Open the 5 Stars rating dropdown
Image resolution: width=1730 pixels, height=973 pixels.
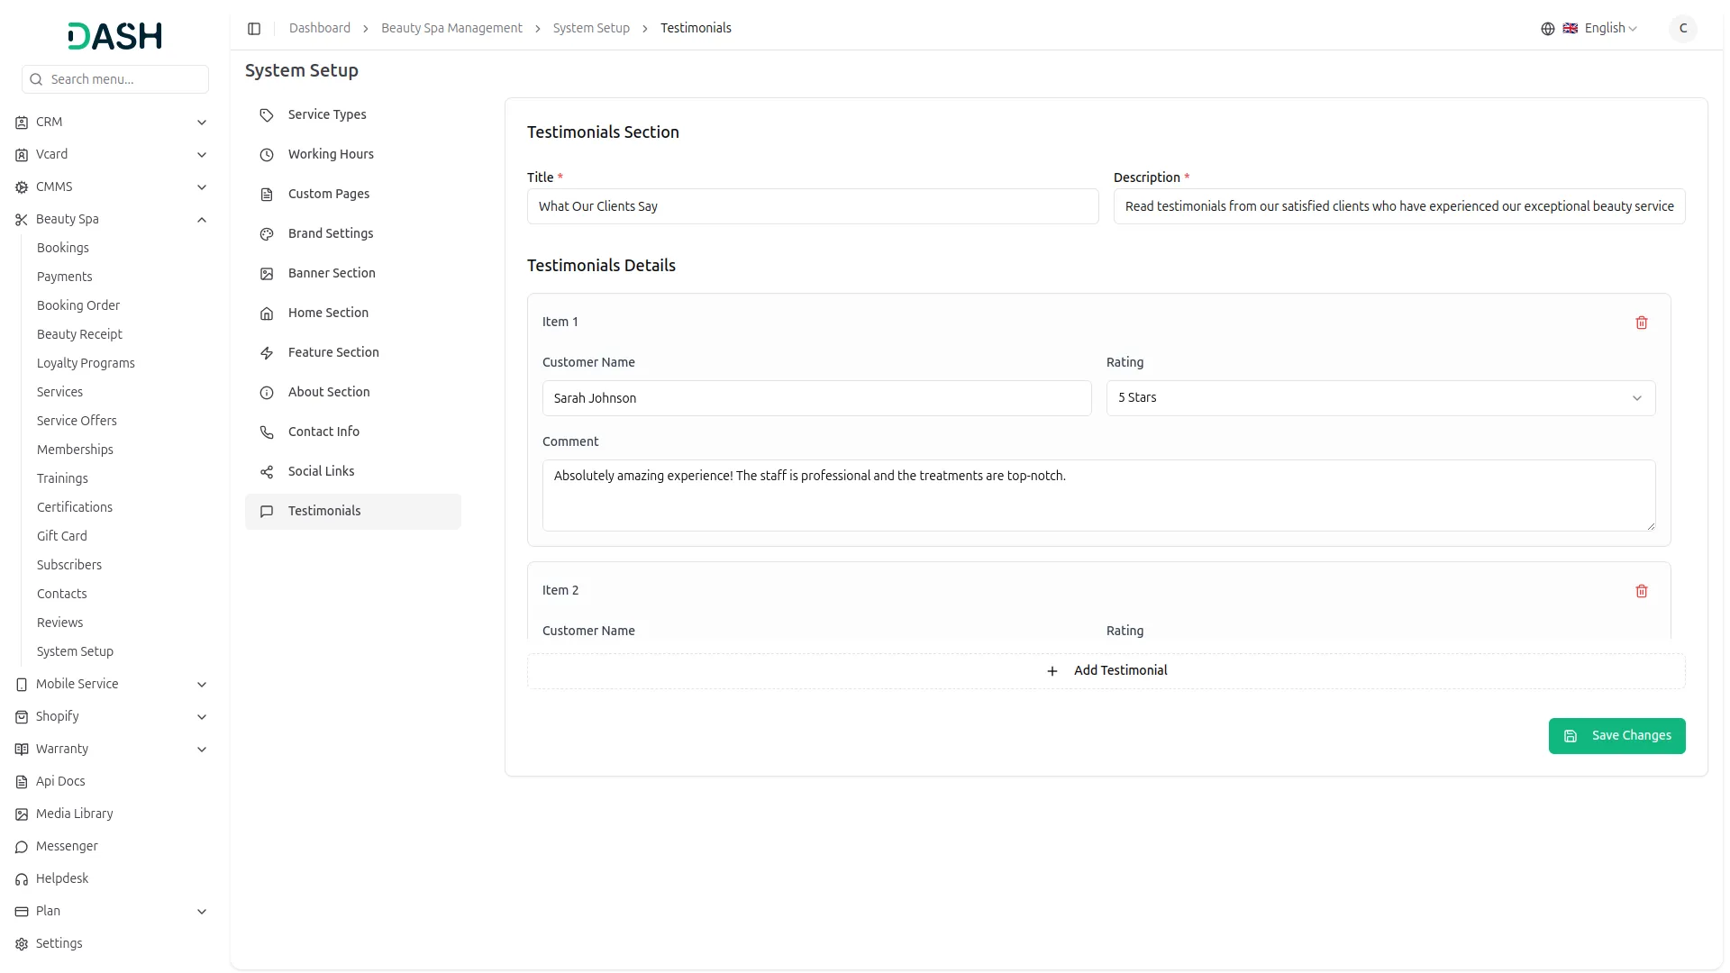pos(1379,398)
